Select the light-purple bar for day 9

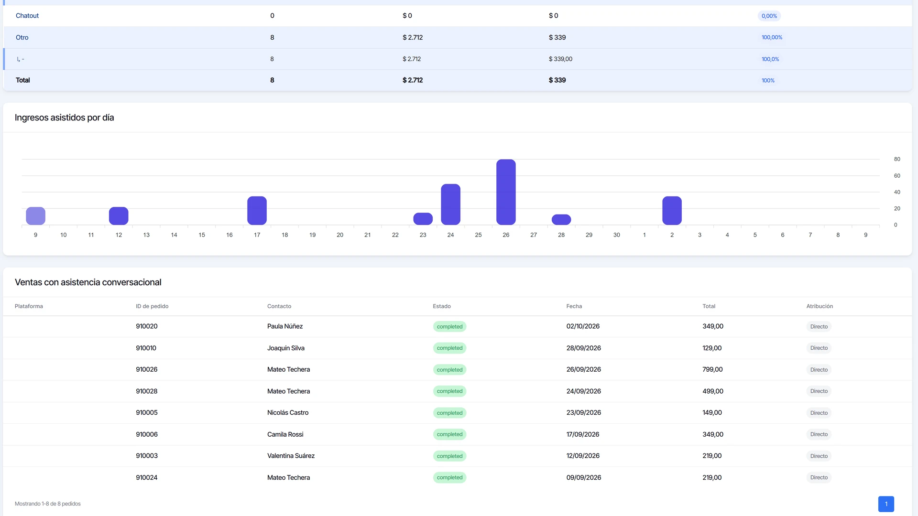pos(35,216)
